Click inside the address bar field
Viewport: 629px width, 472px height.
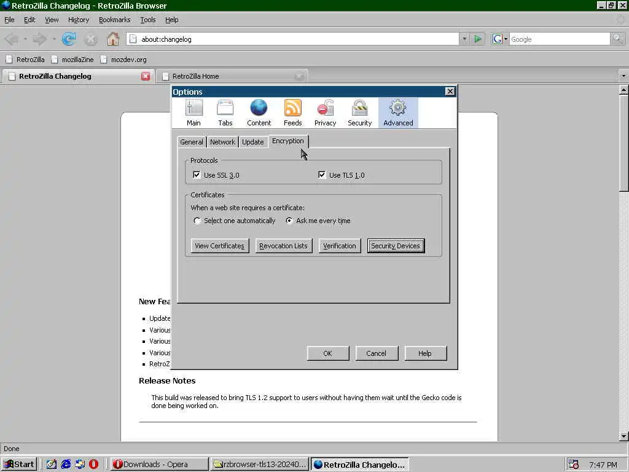[293, 39]
